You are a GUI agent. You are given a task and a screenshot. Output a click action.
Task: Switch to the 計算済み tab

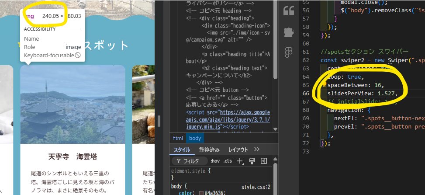point(209,150)
